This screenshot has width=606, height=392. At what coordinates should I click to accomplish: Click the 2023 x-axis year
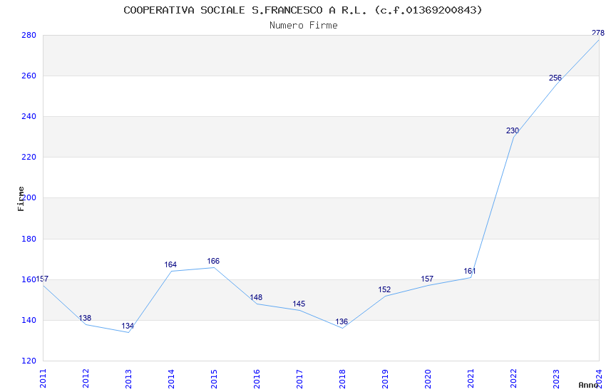coord(556,378)
